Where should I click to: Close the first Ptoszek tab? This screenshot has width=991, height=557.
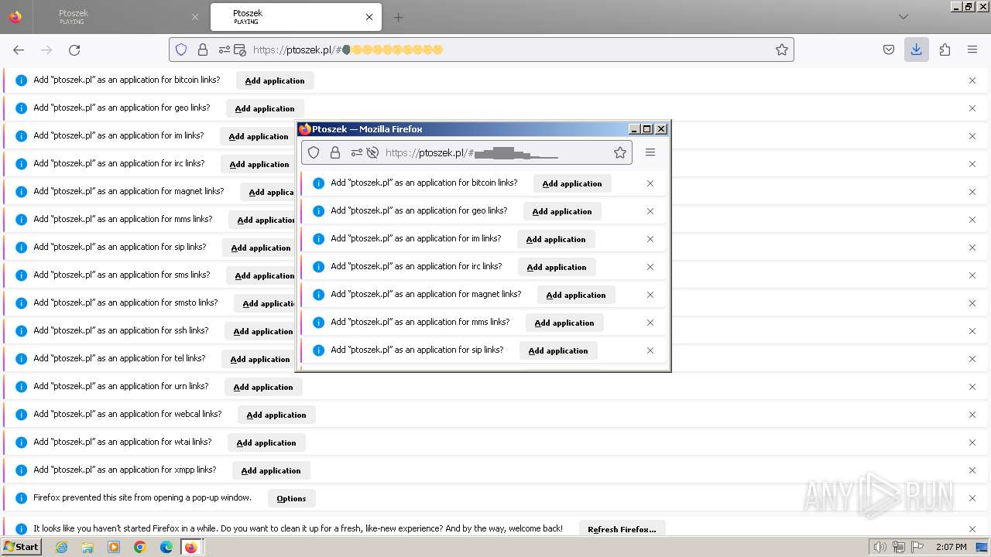[x=195, y=17]
